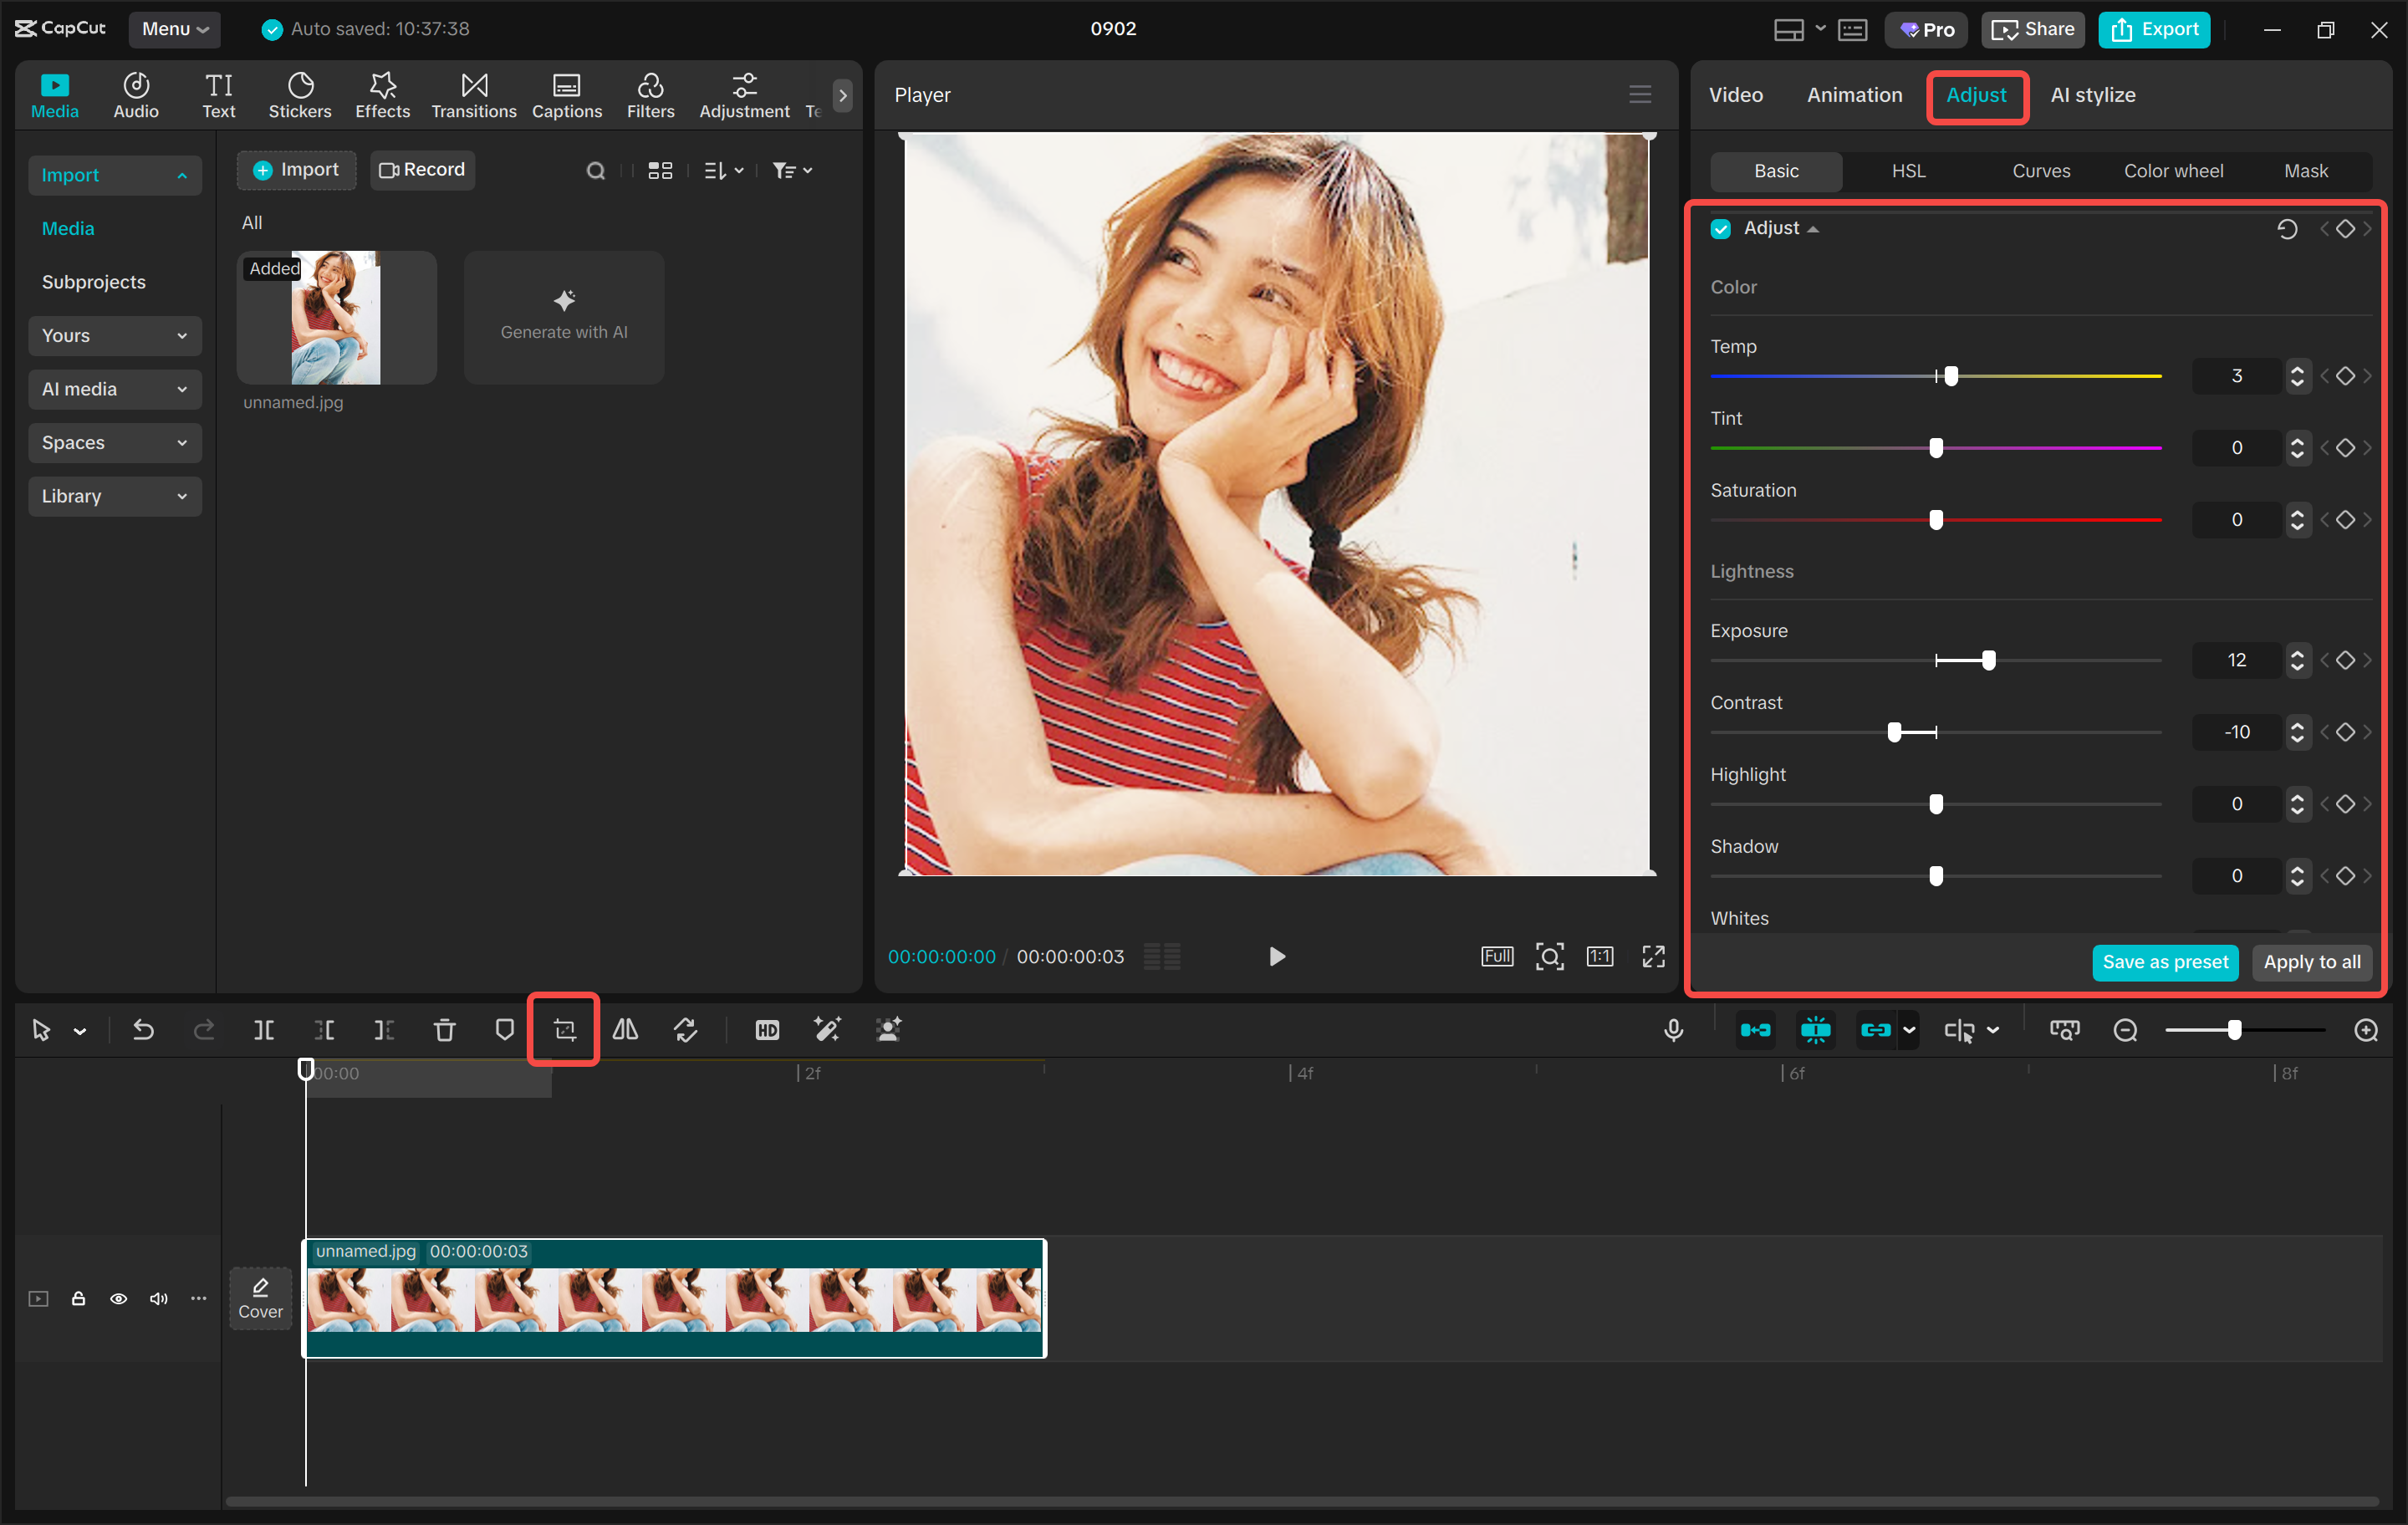This screenshot has width=2408, height=1525.
Task: Click the Save as preset button
Action: [2164, 962]
